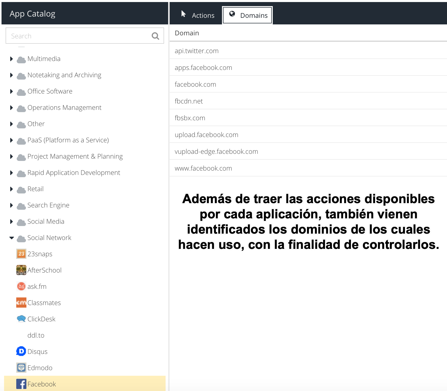Click the AfterSchool app icon
The image size is (447, 391).
coord(21,270)
